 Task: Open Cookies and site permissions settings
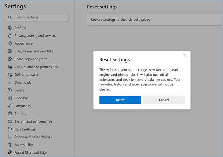tap(36, 67)
